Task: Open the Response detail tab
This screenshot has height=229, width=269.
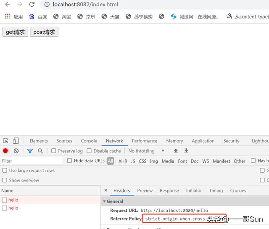Action: click(x=169, y=191)
